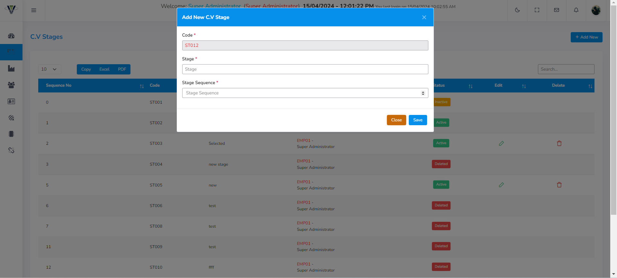
Task: Click the Super Administrator welcome link
Action: click(214, 6)
